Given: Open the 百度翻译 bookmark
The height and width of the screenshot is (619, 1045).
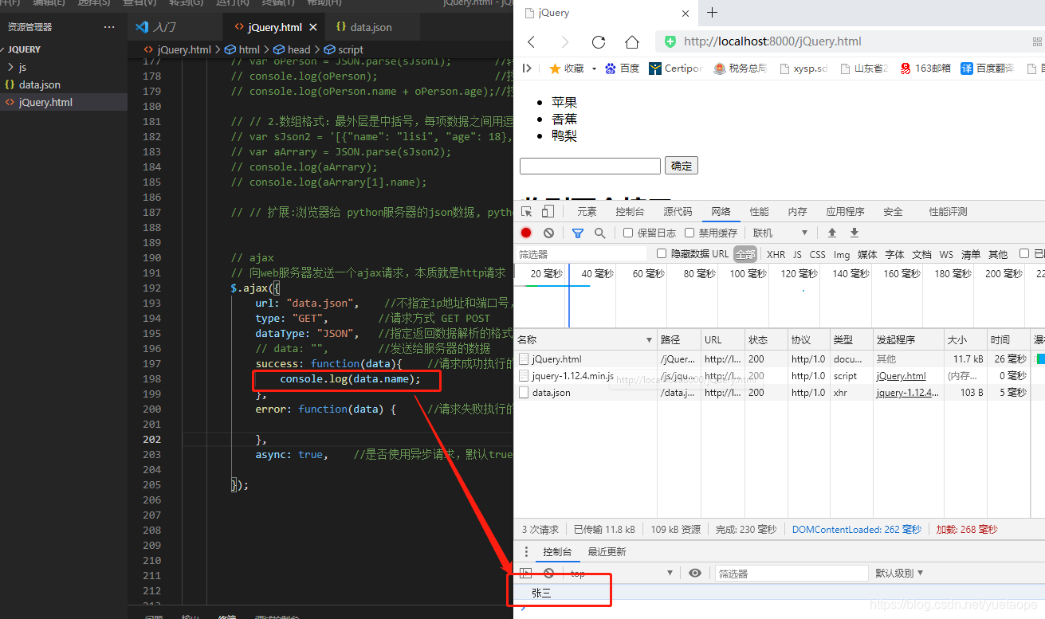Looking at the screenshot, I should (x=987, y=69).
